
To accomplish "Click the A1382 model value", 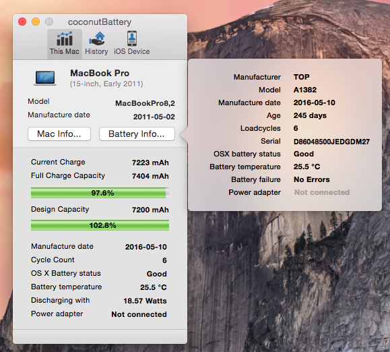I will click(305, 90).
